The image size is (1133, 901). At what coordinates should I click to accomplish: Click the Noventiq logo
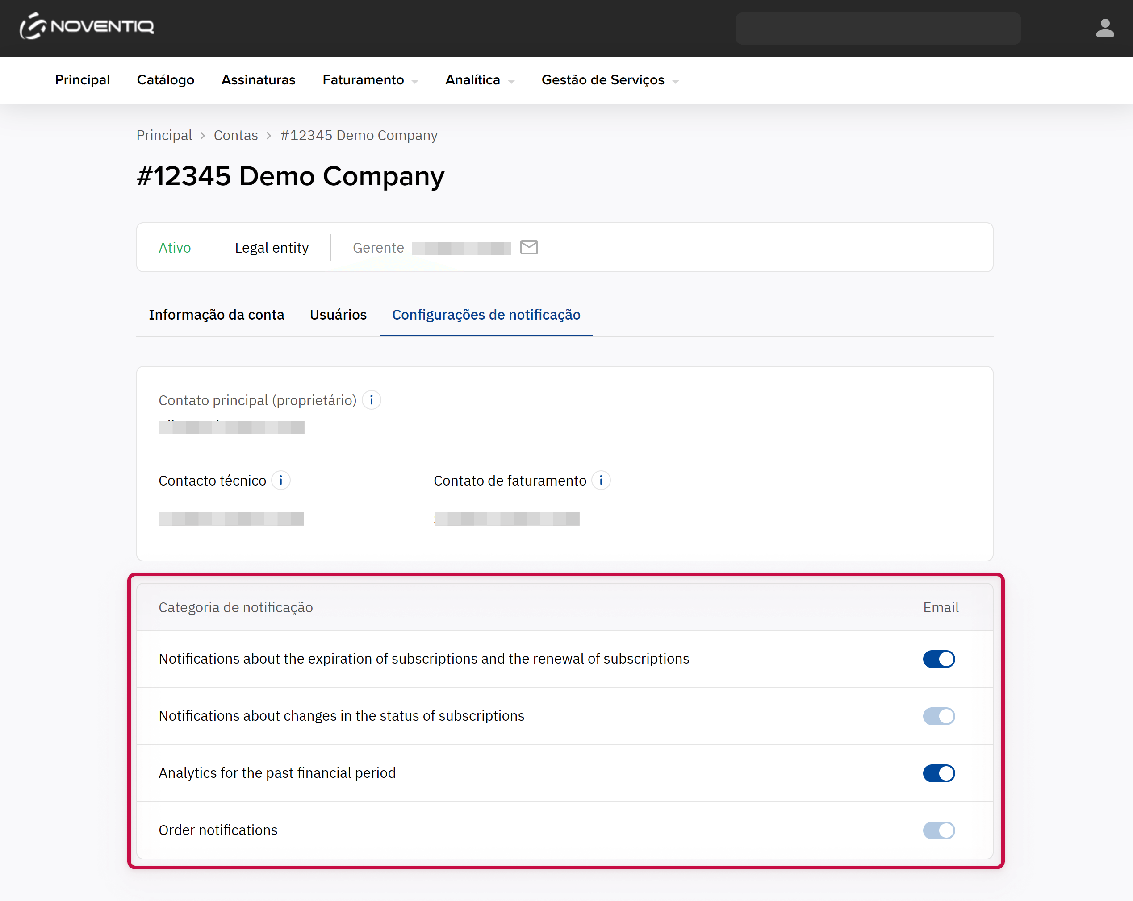[87, 26]
